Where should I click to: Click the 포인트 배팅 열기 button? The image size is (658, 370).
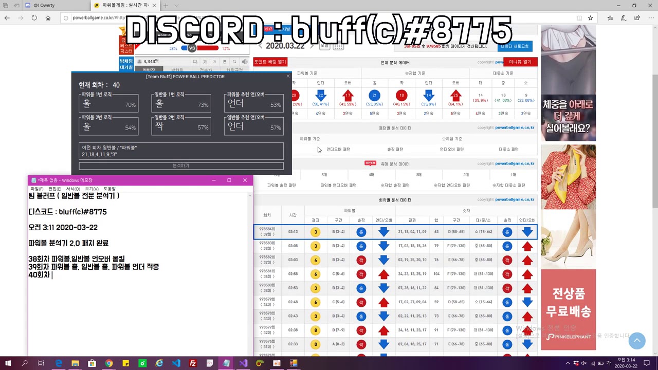click(x=270, y=62)
